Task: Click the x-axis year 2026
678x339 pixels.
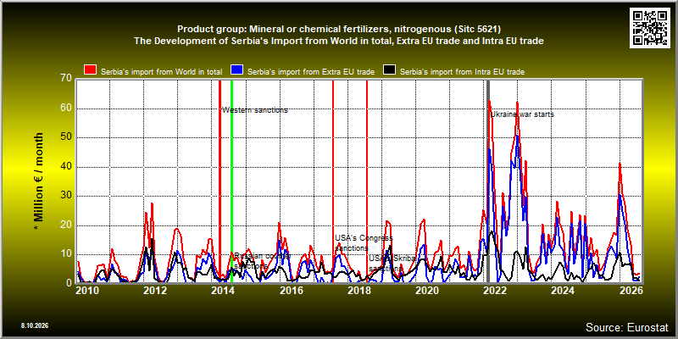Action: click(632, 292)
